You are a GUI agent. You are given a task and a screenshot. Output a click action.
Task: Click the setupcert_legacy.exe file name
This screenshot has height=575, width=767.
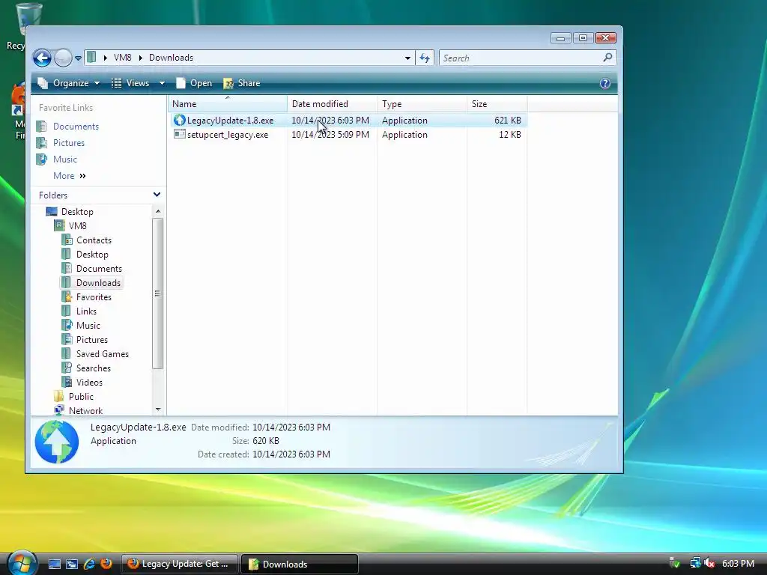click(x=228, y=135)
